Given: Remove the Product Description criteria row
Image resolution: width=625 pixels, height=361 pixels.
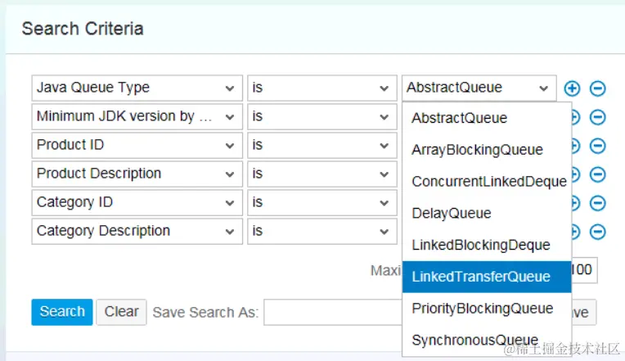Looking at the screenshot, I should point(598,174).
